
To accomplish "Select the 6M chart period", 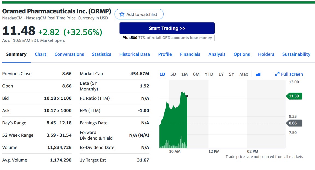I will click(x=196, y=74).
